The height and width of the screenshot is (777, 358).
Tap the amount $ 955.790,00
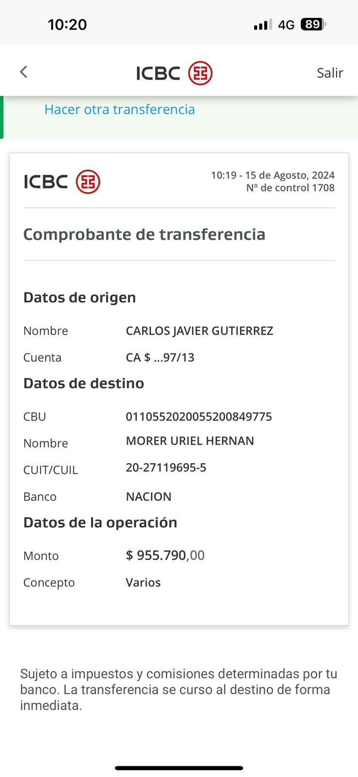(x=165, y=555)
